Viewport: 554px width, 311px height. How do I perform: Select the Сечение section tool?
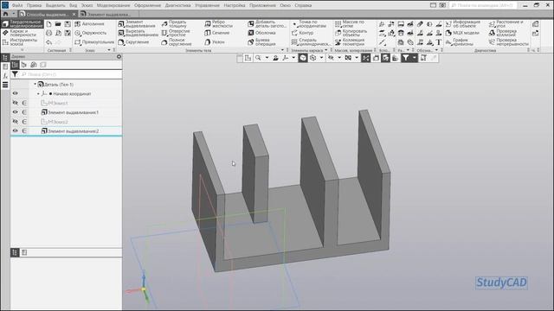(217, 33)
